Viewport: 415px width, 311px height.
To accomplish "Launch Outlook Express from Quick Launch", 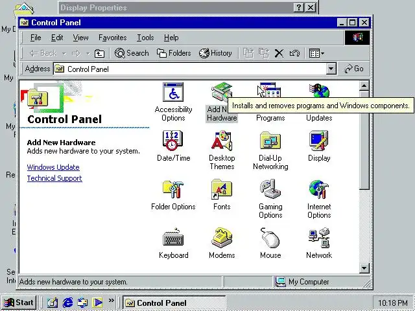I will point(82,303).
